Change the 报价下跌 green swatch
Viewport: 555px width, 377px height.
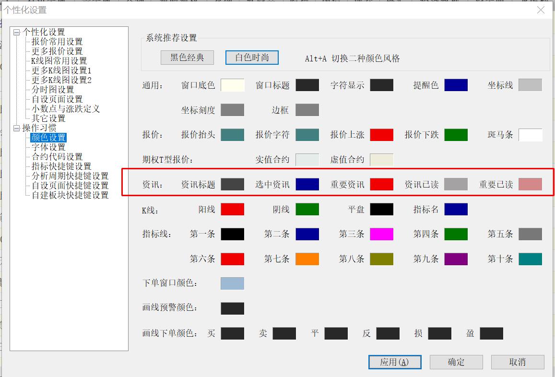(x=456, y=135)
